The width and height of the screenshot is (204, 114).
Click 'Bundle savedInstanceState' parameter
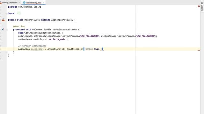60,29
